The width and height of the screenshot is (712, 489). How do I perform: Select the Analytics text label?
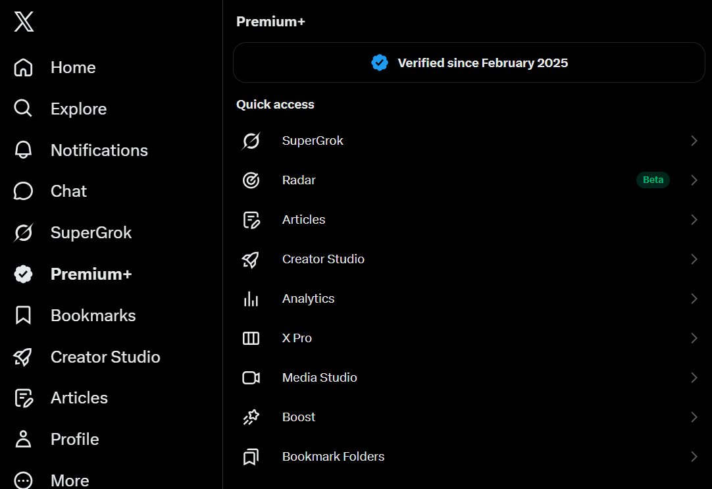(x=309, y=299)
